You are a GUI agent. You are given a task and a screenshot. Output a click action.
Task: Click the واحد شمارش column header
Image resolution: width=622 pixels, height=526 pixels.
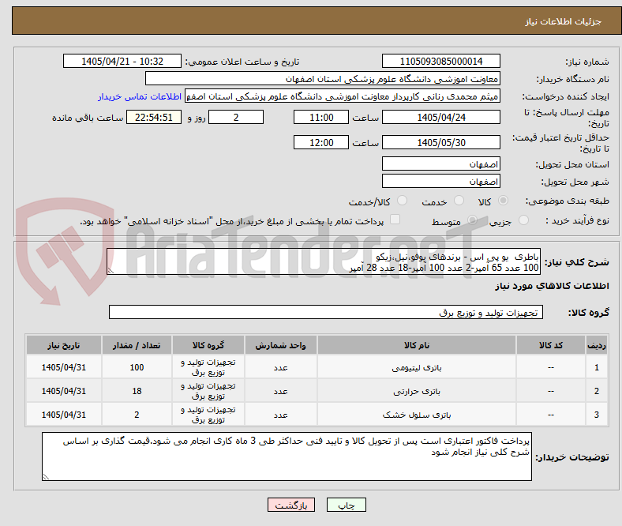pos(280,345)
